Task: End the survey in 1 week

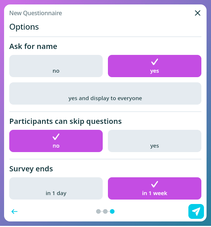Action: [x=155, y=188]
